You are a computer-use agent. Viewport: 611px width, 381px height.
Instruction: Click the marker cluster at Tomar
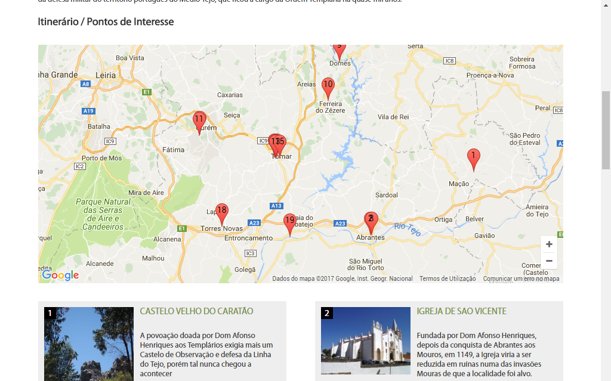tap(276, 144)
